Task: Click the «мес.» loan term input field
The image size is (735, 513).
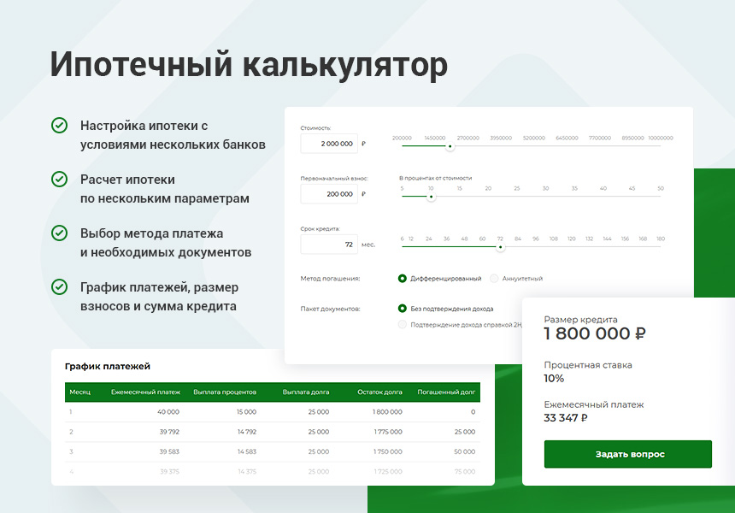Action: (329, 245)
